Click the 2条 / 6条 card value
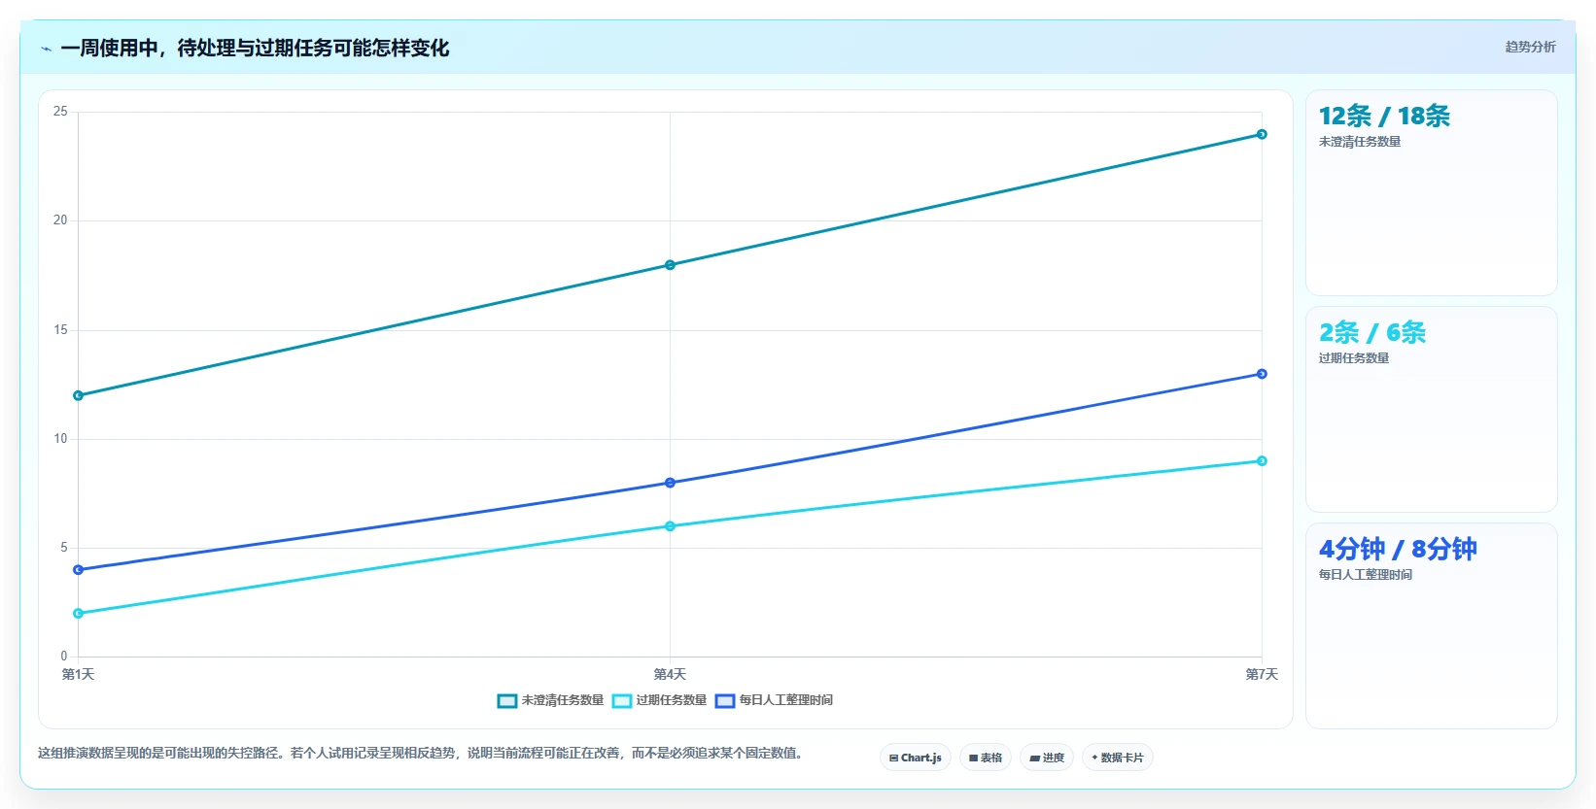Screen dimensions: 1596x809 click(1372, 333)
